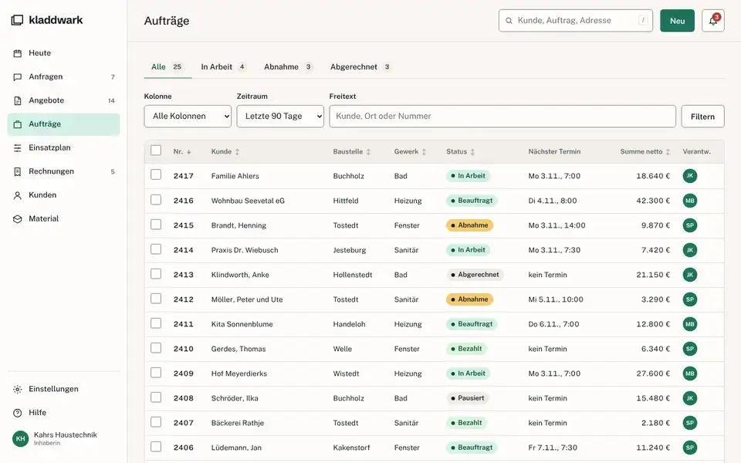This screenshot has height=463, width=741.
Task: Switch to the Alle tab
Action: (167, 66)
